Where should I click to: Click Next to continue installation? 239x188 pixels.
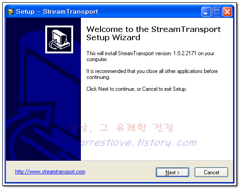172,172
